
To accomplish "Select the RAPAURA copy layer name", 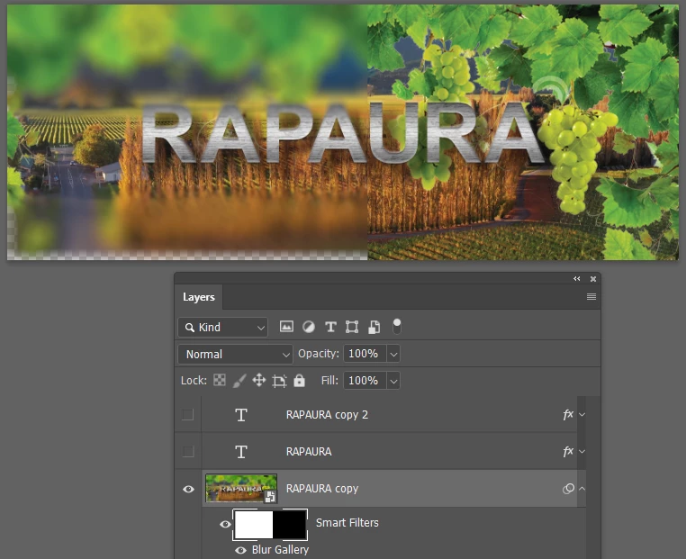I will (x=322, y=489).
